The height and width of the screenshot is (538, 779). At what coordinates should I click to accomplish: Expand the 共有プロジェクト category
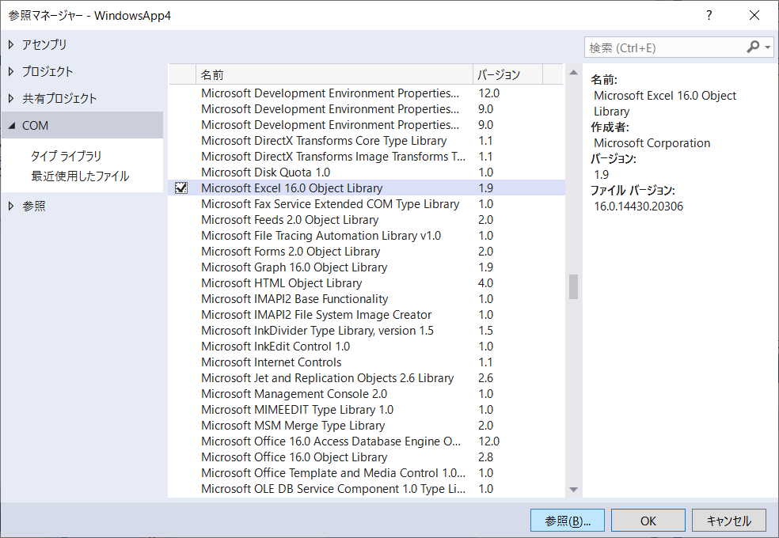click(11, 98)
